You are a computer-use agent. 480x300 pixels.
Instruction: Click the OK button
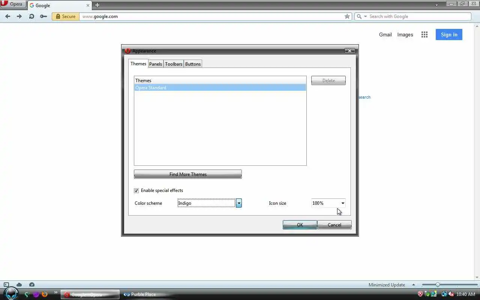(x=300, y=225)
